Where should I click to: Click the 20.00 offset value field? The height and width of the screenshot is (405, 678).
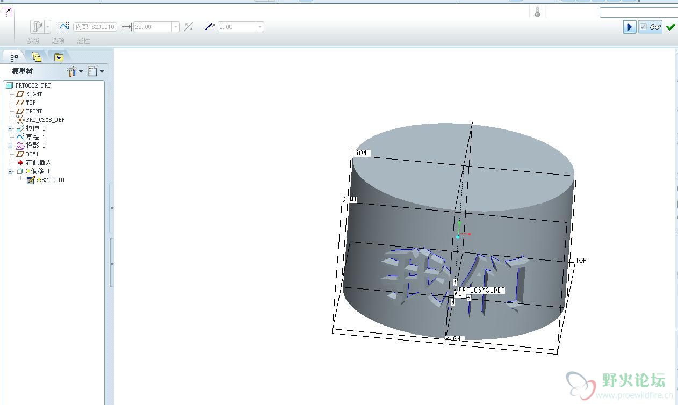click(152, 27)
